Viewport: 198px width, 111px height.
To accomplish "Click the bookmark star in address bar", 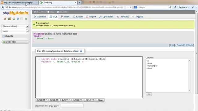I will pos(125,7).
